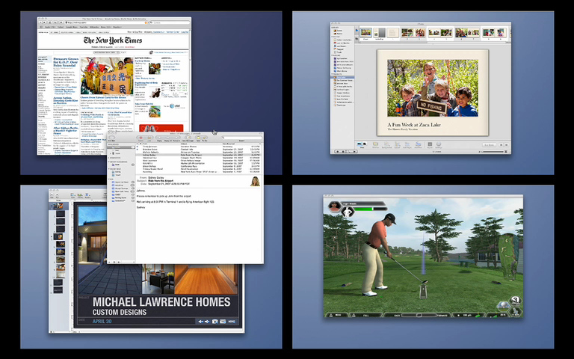Click the Layout icon in iPhoto toolbar
The image size is (574, 359).
pos(397,144)
